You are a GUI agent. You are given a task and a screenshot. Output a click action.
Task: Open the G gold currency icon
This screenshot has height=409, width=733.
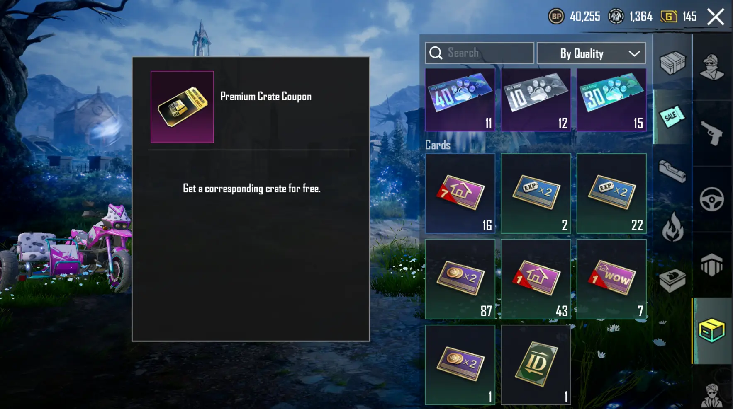point(669,17)
